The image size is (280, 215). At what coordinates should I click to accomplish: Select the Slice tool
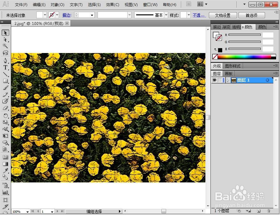5,206
